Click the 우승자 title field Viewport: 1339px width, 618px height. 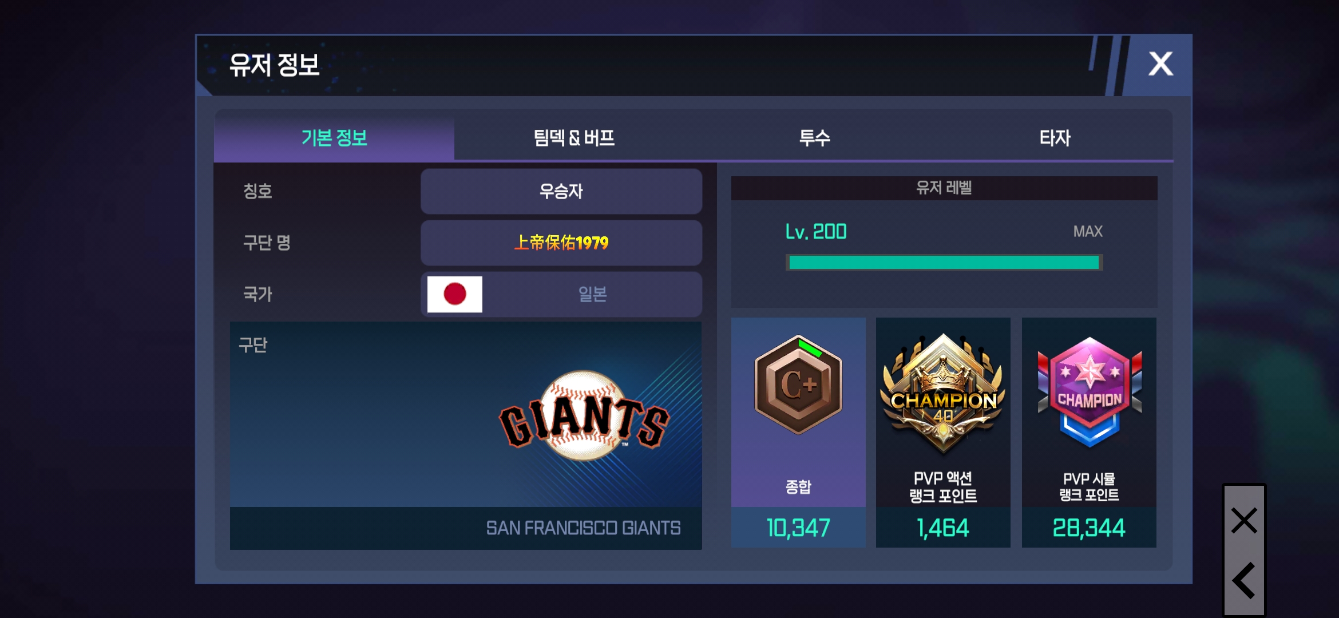(x=561, y=191)
